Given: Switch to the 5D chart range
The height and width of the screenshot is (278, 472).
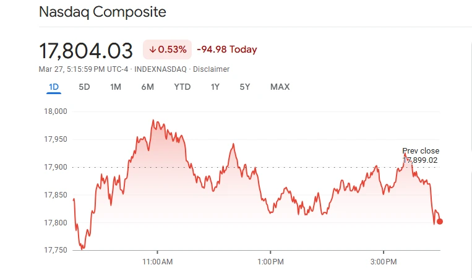Looking at the screenshot, I should pos(84,87).
